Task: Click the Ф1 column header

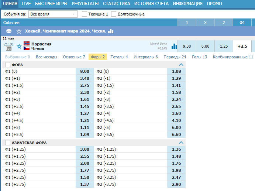Action: (242, 23)
